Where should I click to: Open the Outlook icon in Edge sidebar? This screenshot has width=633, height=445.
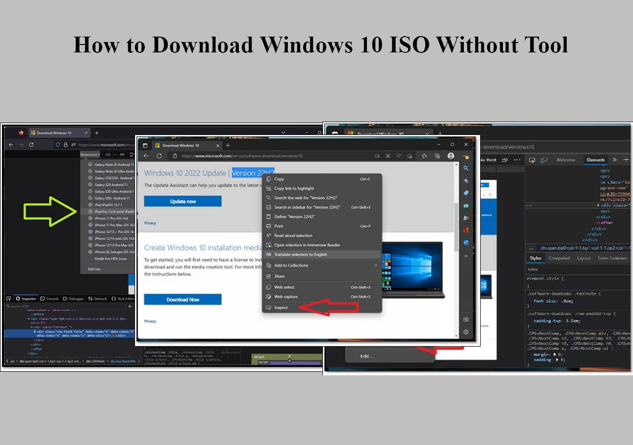[466, 243]
